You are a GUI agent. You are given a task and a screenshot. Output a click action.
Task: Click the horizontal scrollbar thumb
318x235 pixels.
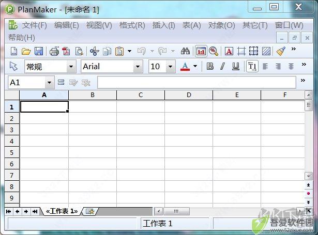point(176,212)
